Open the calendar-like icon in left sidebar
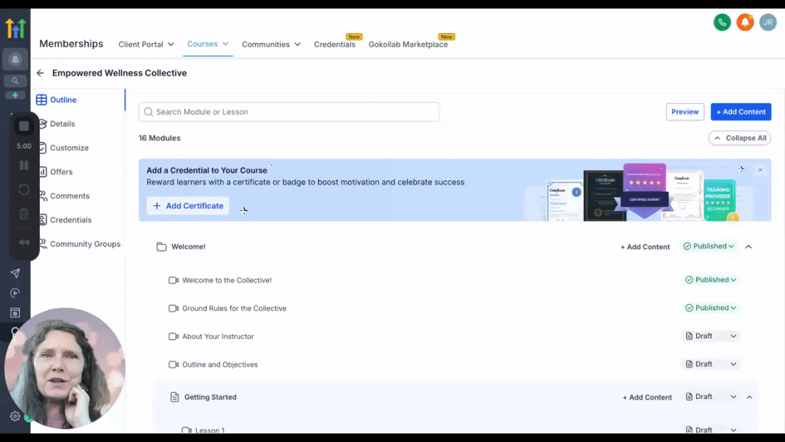 15,313
